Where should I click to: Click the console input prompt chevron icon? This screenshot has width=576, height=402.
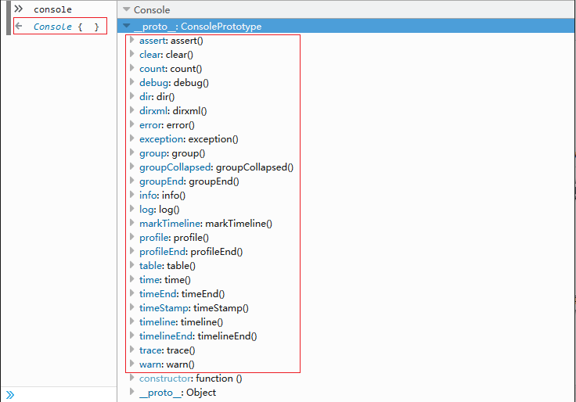pos(18,9)
